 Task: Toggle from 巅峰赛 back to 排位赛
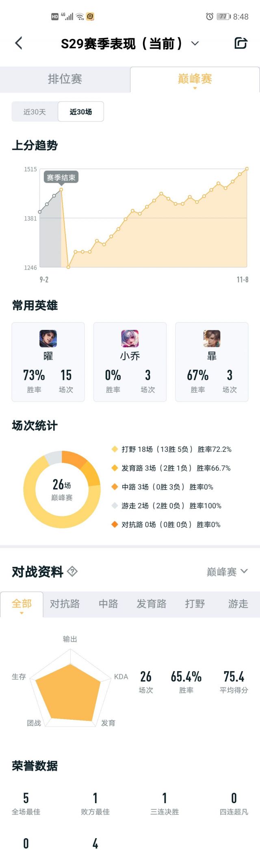[x=65, y=80]
